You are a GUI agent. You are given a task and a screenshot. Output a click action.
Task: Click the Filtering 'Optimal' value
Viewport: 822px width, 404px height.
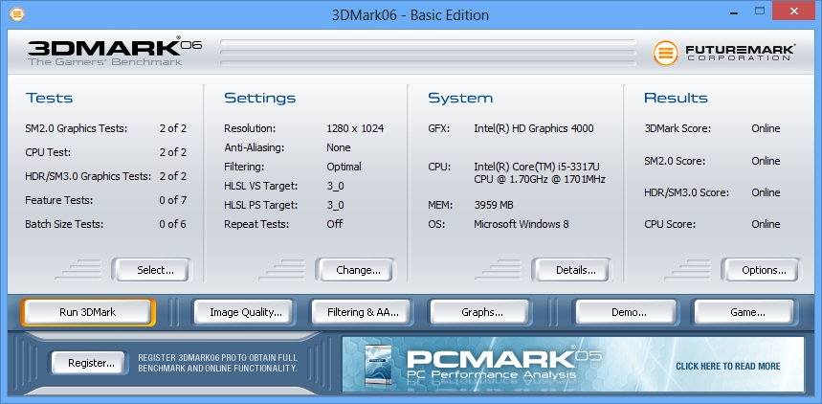[344, 167]
